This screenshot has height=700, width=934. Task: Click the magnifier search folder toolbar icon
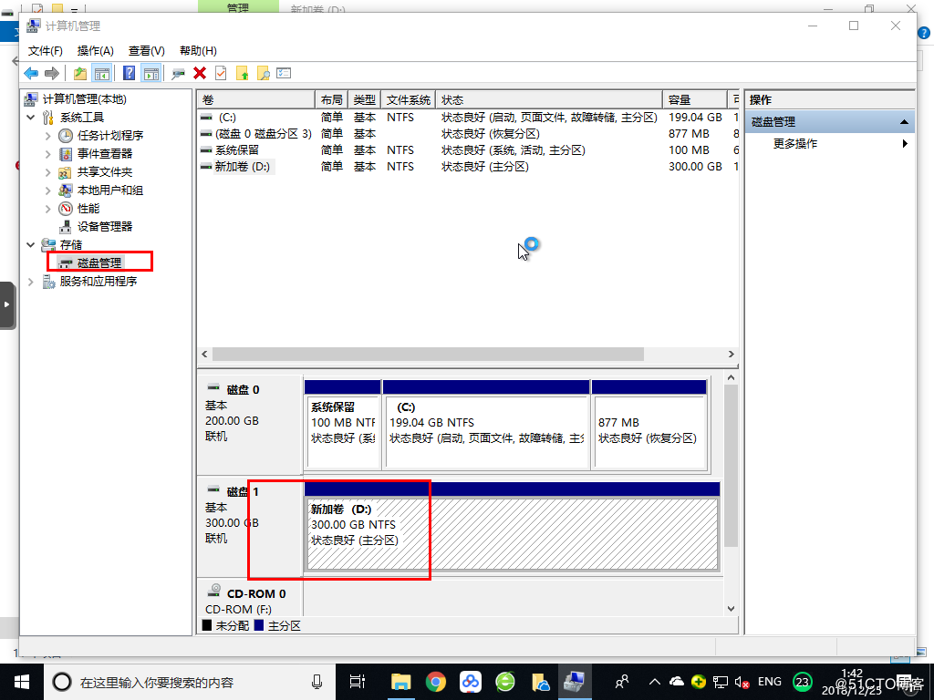tap(264, 73)
